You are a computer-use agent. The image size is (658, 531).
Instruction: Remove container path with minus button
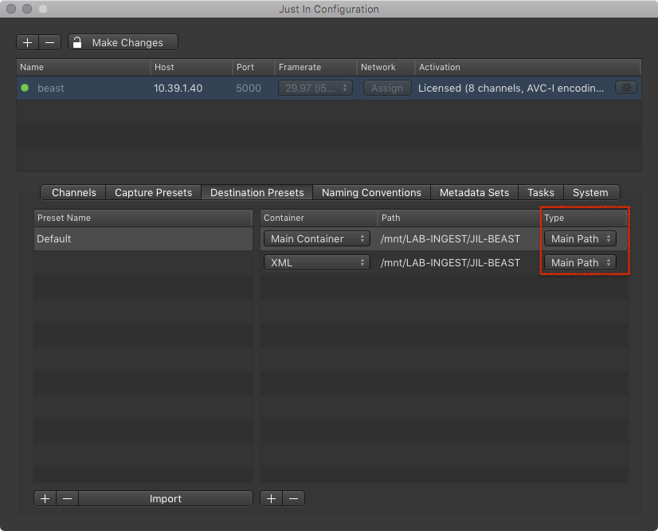pyautogui.click(x=293, y=498)
